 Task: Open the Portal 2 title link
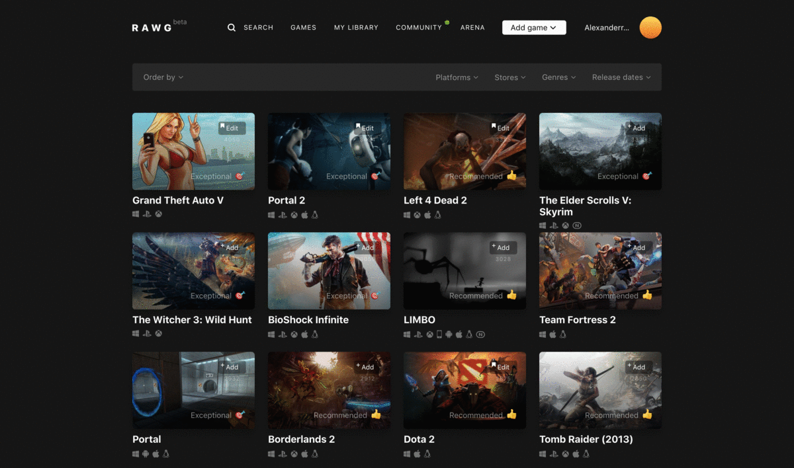tap(287, 200)
